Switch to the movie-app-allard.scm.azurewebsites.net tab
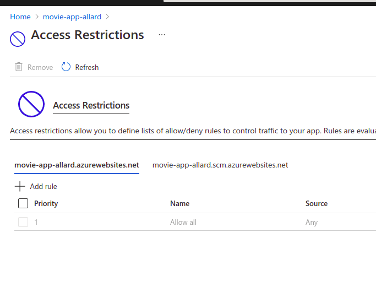The width and height of the screenshot is (376, 281). [220, 165]
